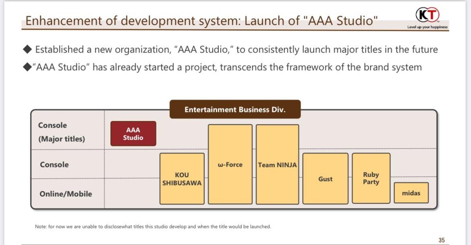This screenshot has height=245, width=471.
Task: Click the first diamond bullet marker
Action: click(x=27, y=50)
